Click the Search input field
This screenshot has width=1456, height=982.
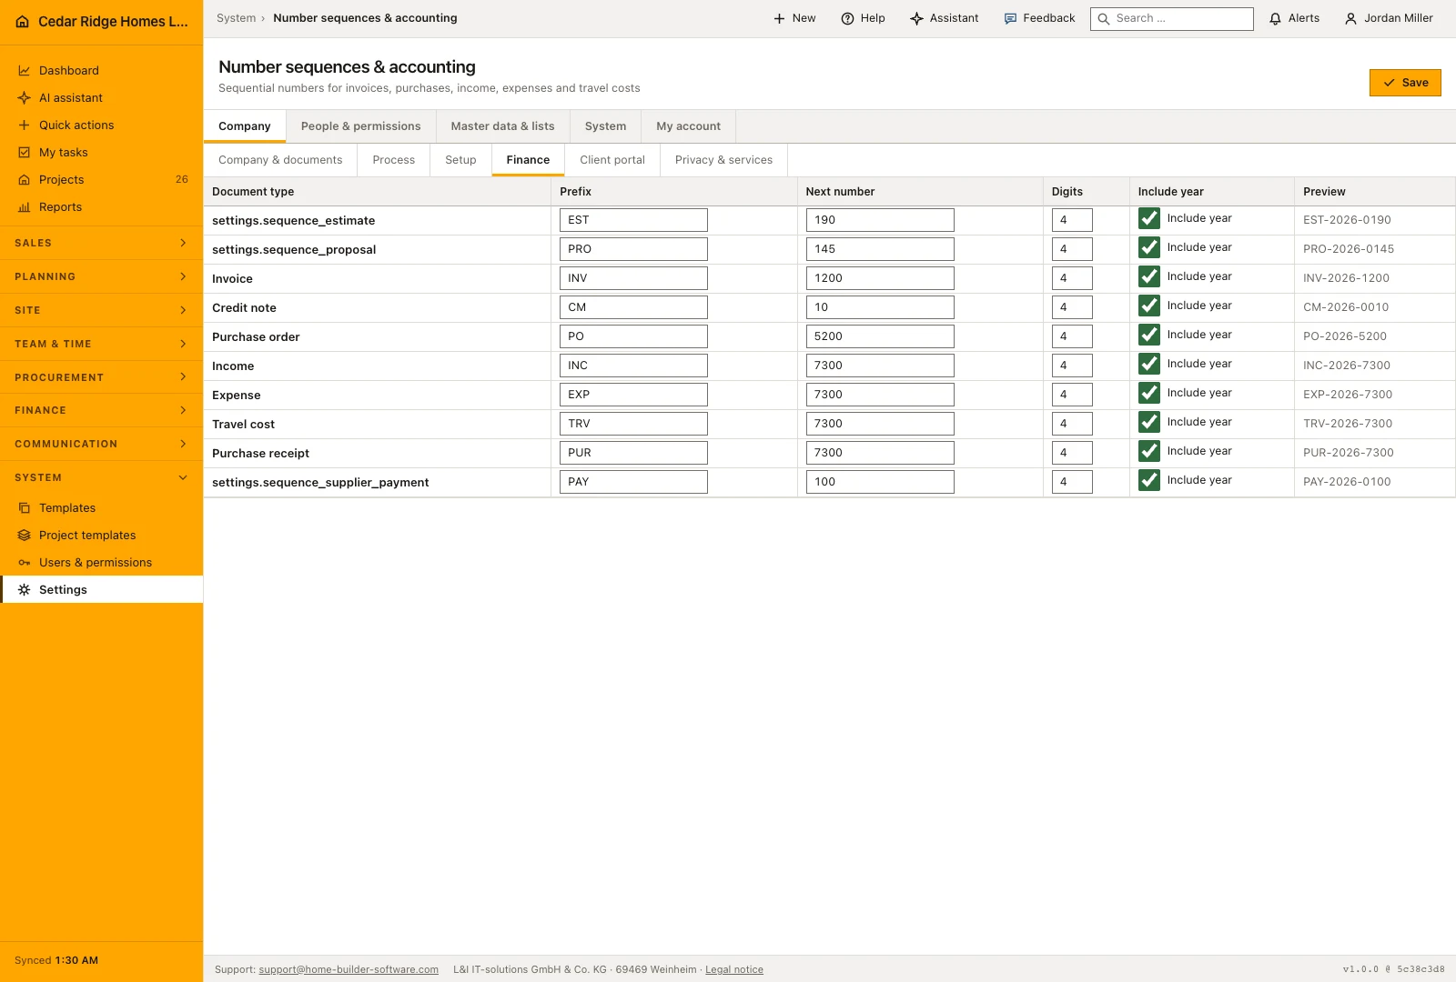pyautogui.click(x=1172, y=18)
